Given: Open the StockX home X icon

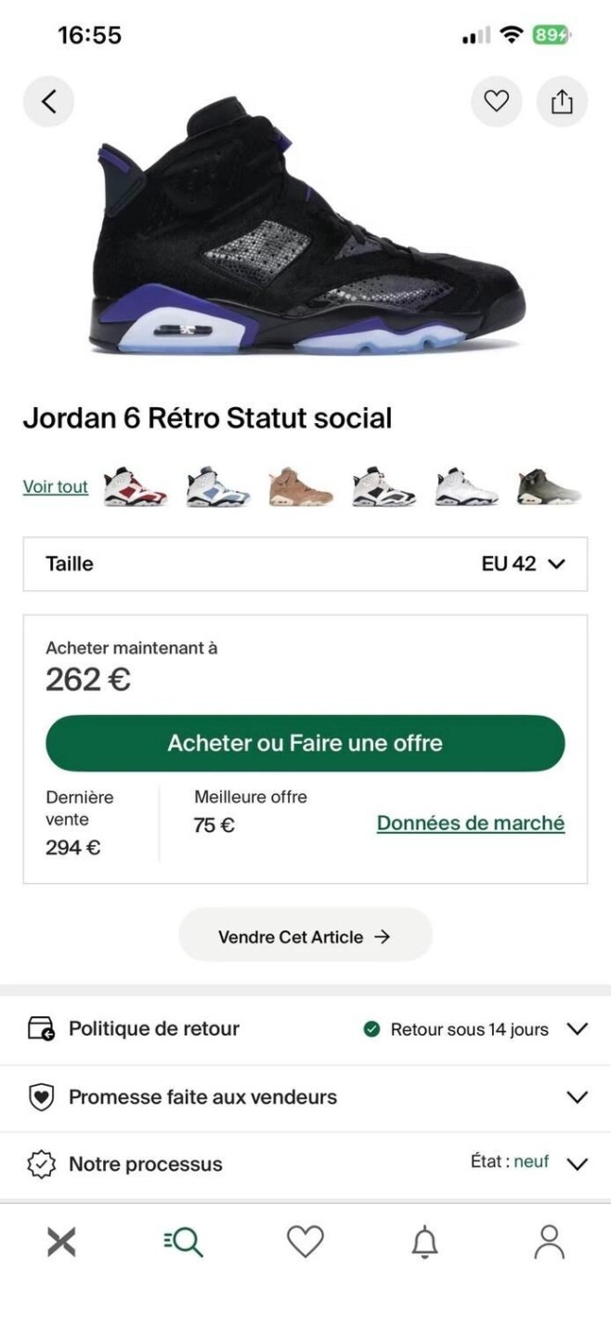Looking at the screenshot, I should point(61,1242).
